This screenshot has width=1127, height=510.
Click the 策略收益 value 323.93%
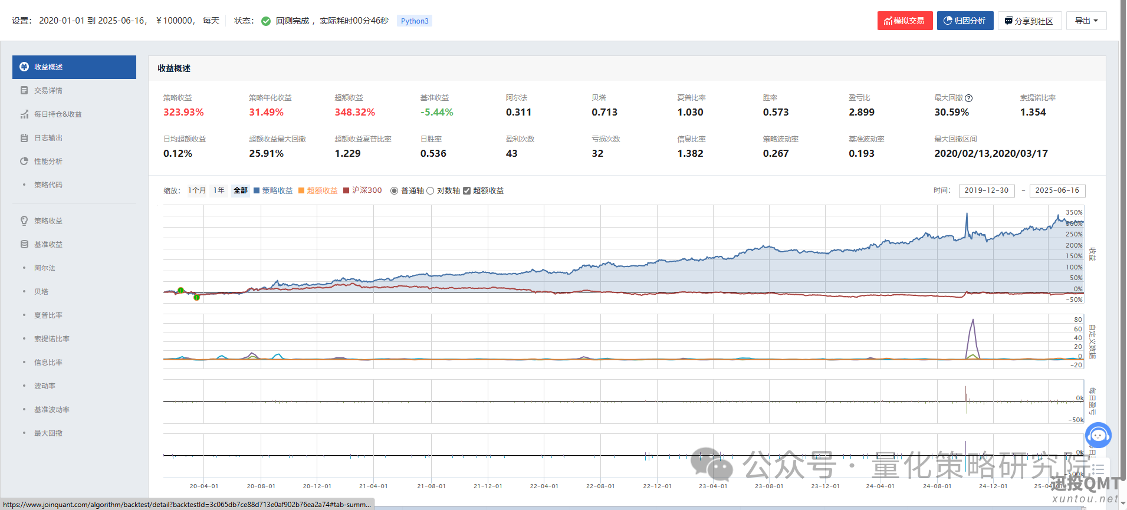click(x=183, y=112)
